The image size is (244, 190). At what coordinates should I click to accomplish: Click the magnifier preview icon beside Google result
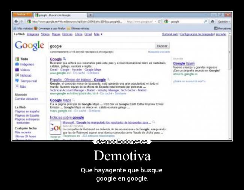(64, 59)
